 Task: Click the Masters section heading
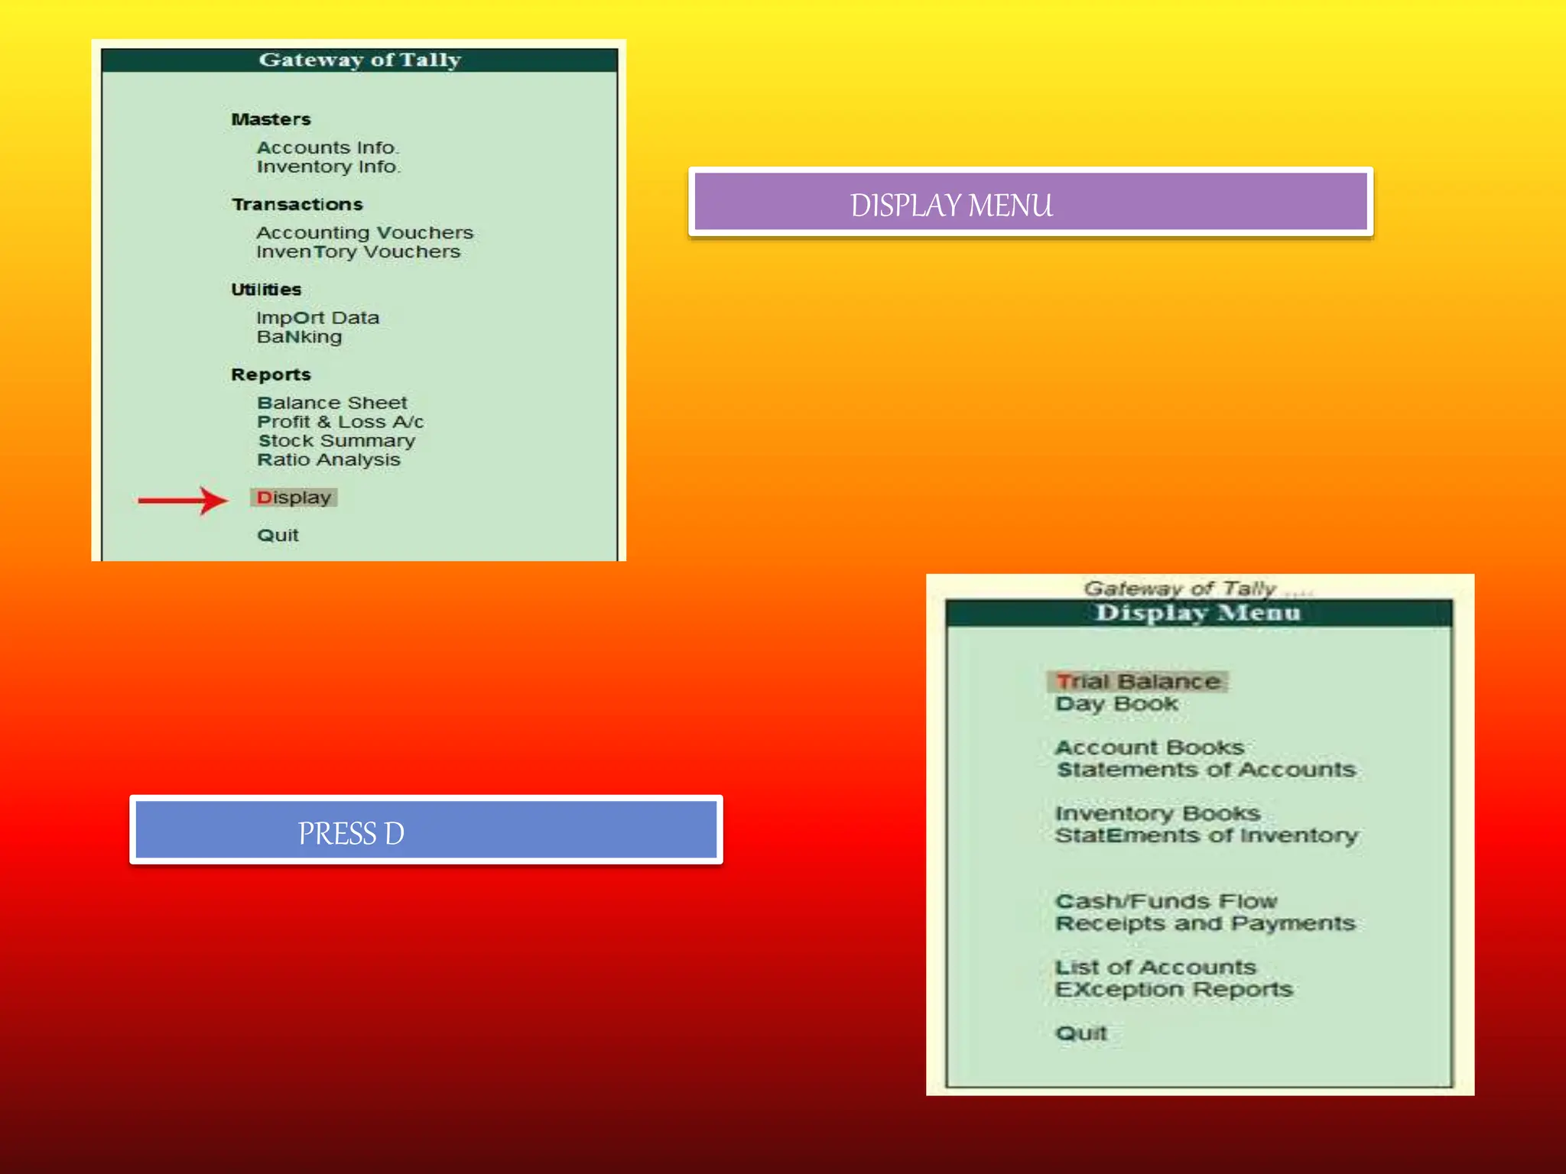click(x=271, y=119)
